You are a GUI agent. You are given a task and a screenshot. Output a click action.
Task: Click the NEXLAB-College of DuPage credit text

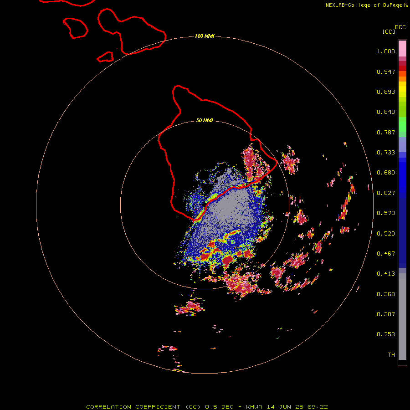(x=366, y=5)
